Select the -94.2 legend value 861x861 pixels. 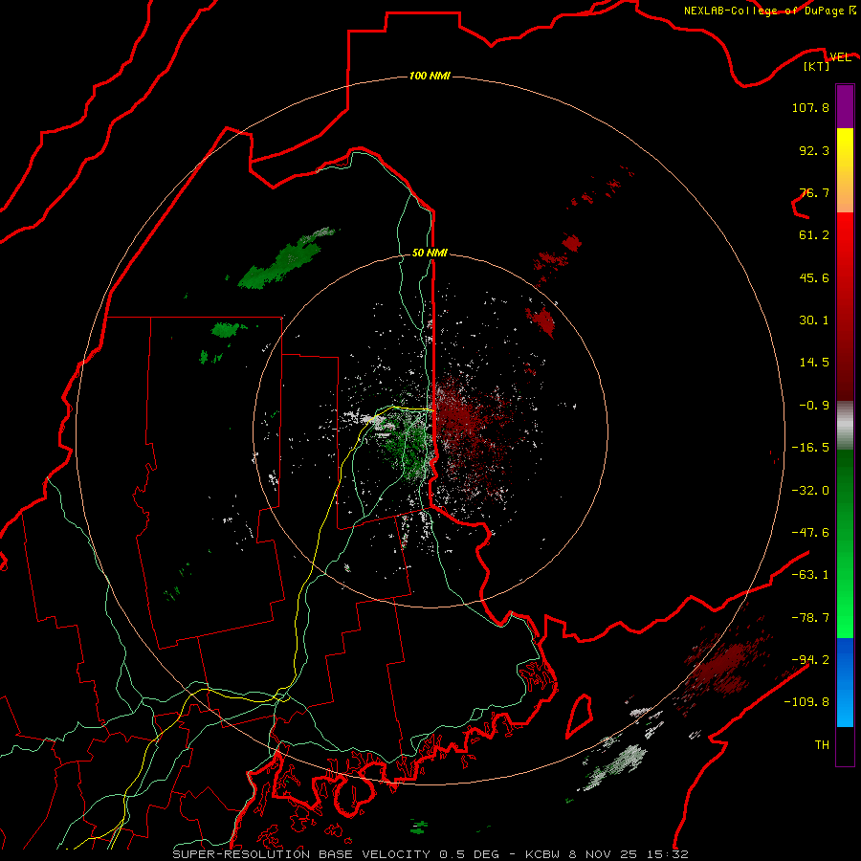810,660
